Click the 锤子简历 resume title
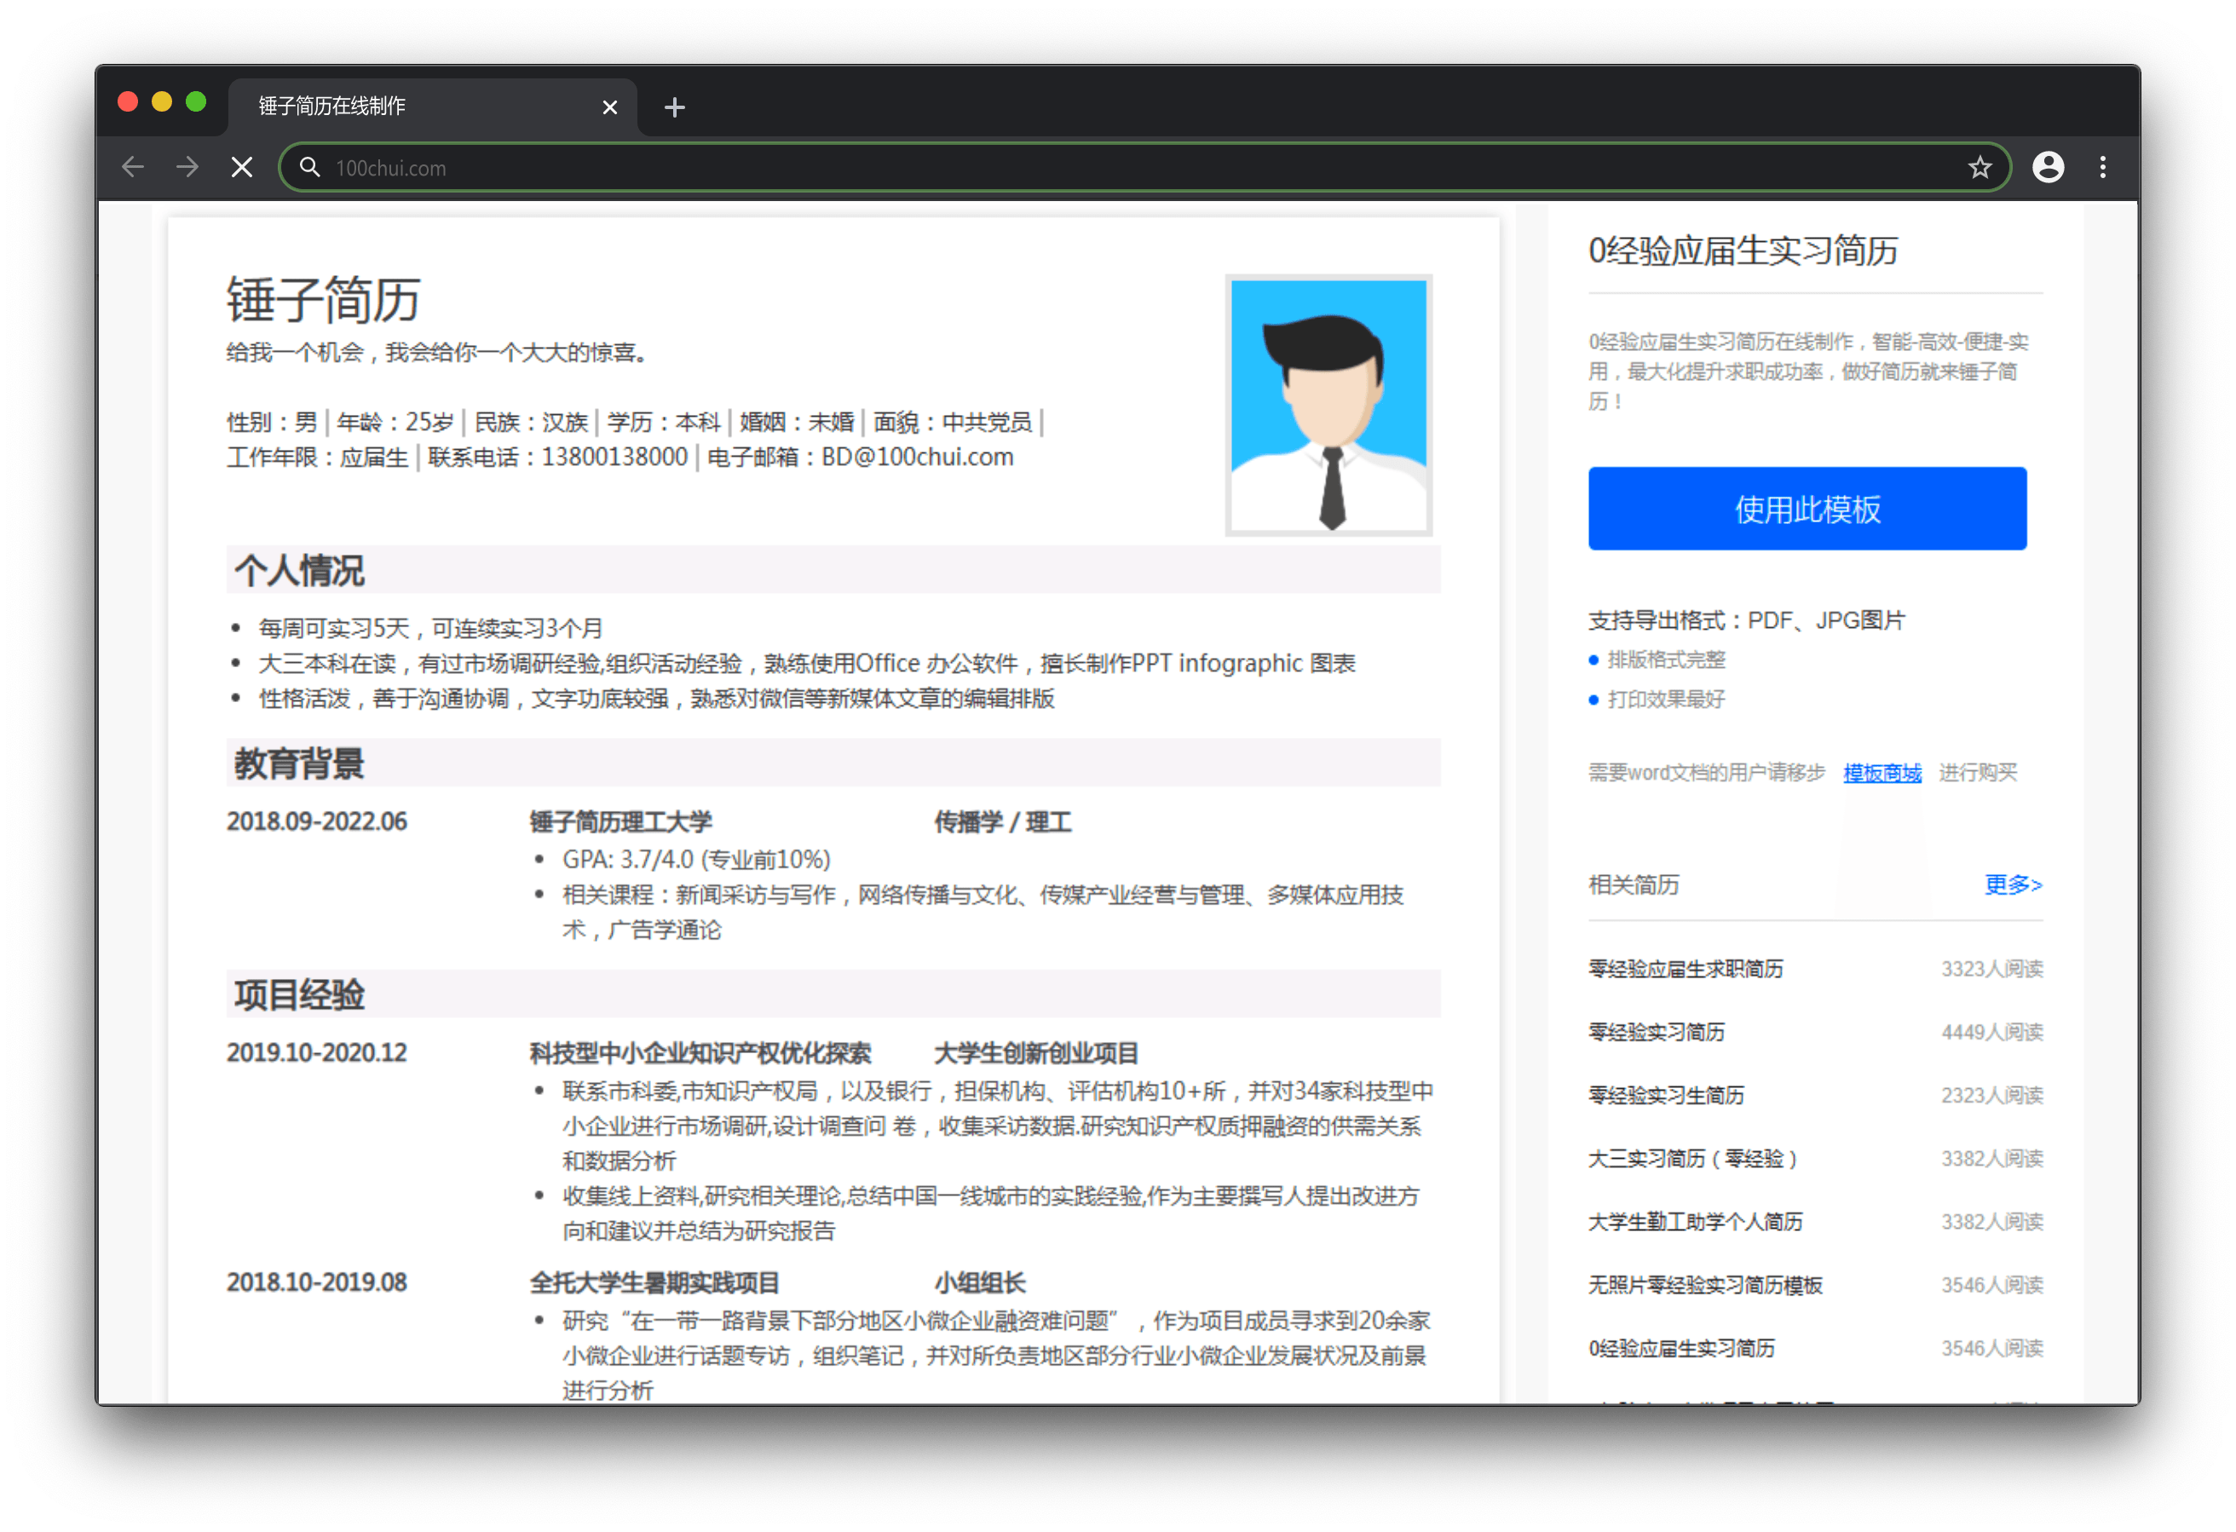Image resolution: width=2236 pixels, height=1532 pixels. (323, 299)
